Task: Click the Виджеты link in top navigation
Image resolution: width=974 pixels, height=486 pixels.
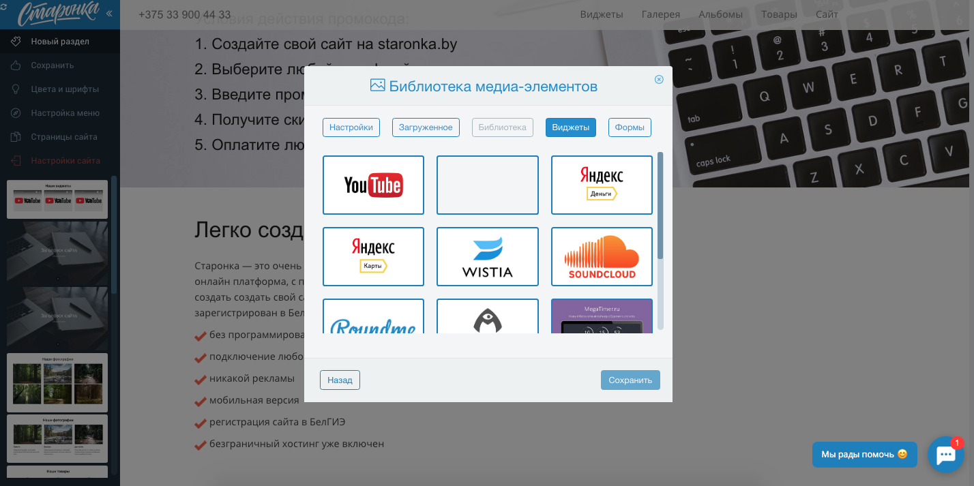Action: click(602, 14)
